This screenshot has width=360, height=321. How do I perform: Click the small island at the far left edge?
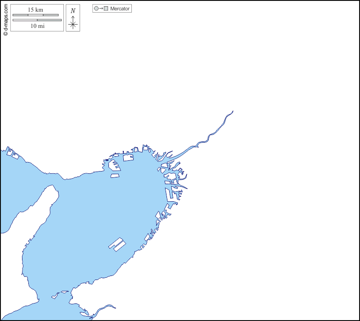[13, 154]
